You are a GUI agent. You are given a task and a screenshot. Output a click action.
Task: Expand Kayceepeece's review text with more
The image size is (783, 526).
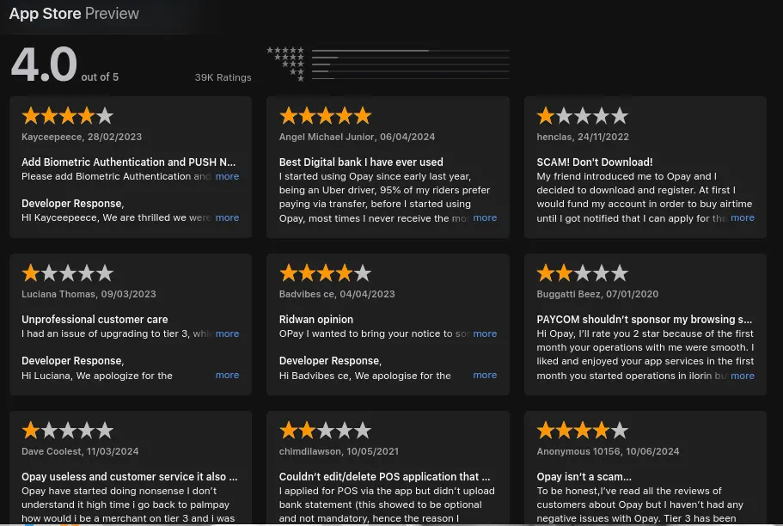point(227,176)
